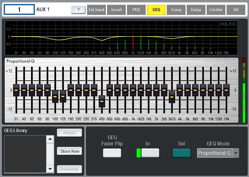Image resolution: width=249 pixels, height=177 pixels.
Task: Open the GEQ Mode dropdown arrow
Action: click(x=236, y=153)
